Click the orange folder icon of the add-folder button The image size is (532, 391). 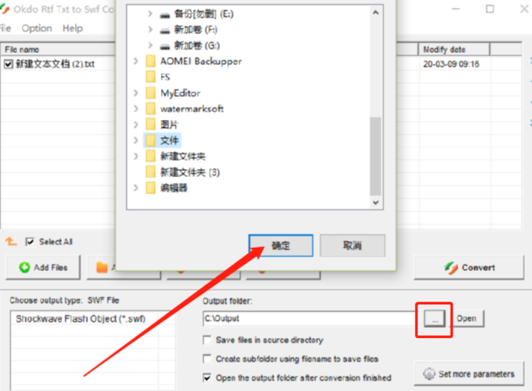point(102,268)
